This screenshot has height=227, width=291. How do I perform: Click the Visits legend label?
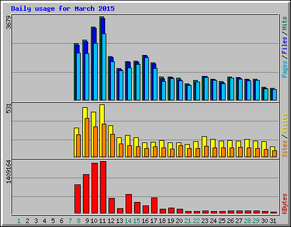[284, 124]
